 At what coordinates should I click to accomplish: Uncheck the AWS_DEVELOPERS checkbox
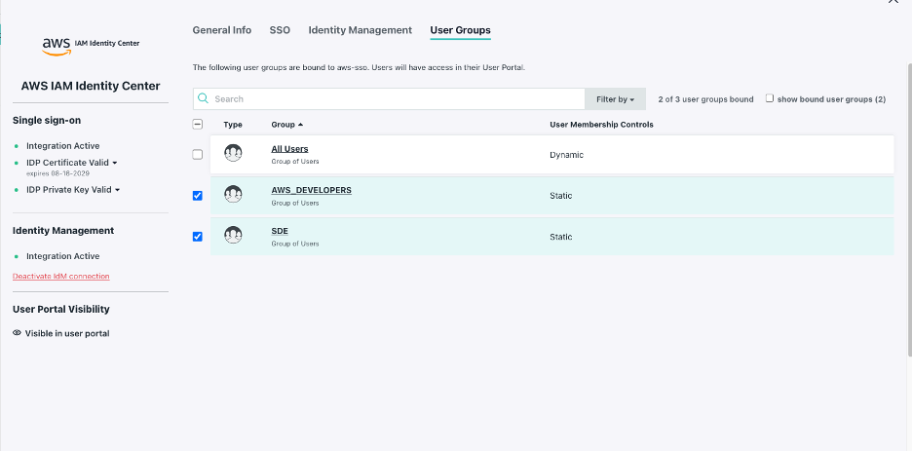pos(197,196)
